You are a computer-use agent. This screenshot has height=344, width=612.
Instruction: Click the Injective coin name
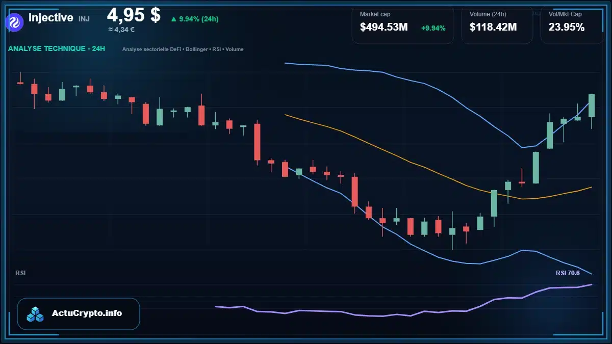51,18
